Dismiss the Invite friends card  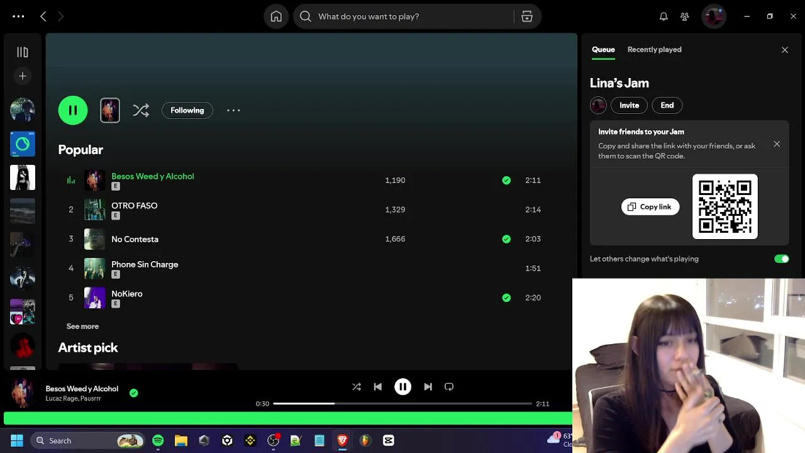777,145
